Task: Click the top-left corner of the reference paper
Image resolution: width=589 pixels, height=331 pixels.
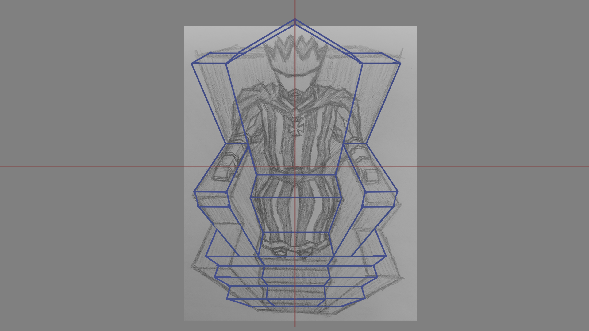Action: (x=184, y=26)
